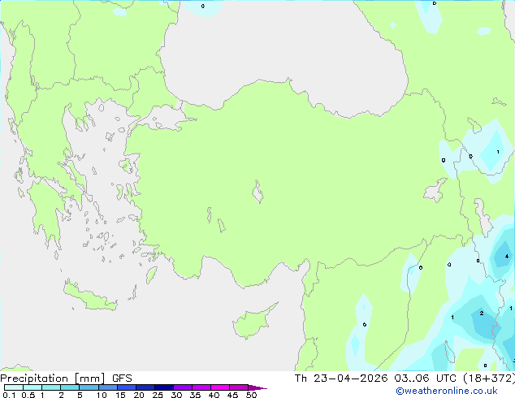Screen dimensions: 515x398
Task: Click the 10–15 mm legend swatch
Action: click(107, 387)
